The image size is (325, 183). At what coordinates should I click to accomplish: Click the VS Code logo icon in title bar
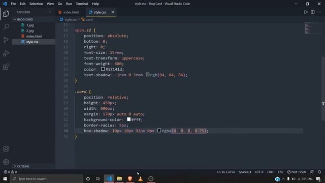click(x=5, y=4)
